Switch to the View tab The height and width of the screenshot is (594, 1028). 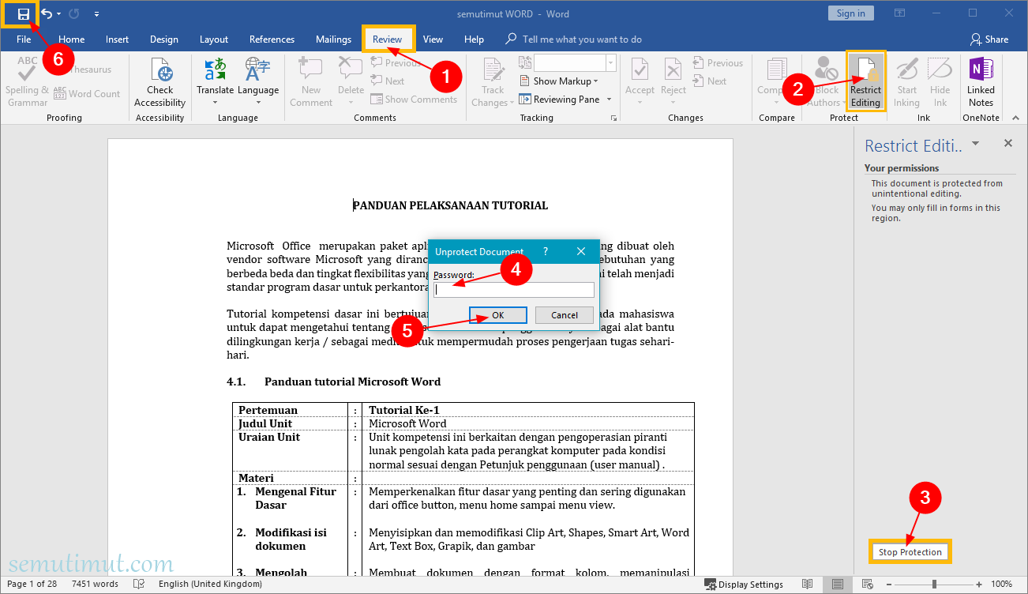tap(433, 39)
